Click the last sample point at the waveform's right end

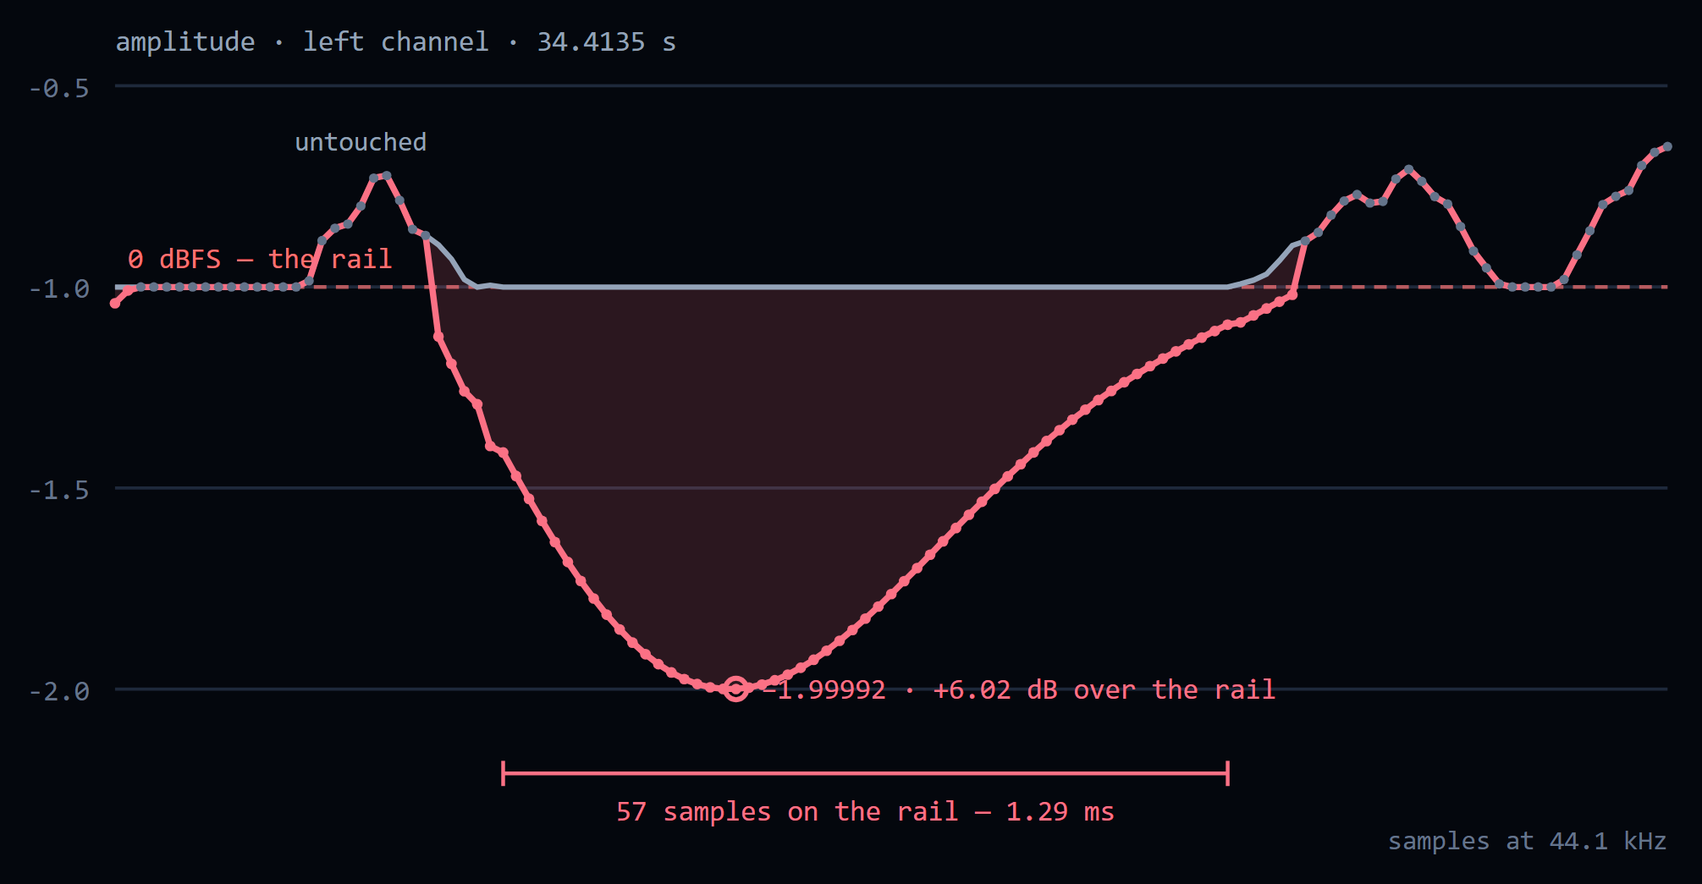[x=1667, y=147]
